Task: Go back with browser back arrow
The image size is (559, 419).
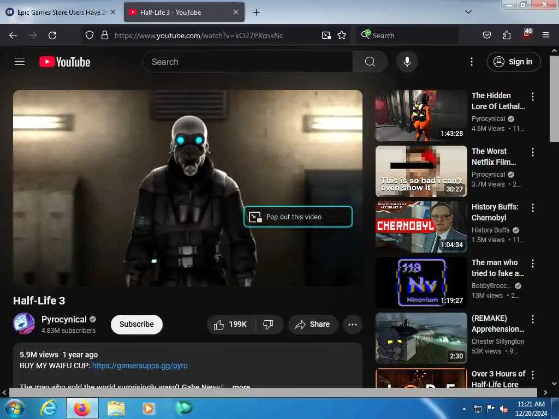Action: point(13,35)
